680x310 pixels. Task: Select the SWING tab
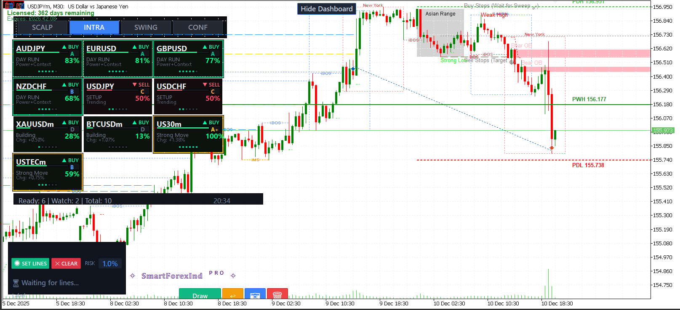pos(146,27)
